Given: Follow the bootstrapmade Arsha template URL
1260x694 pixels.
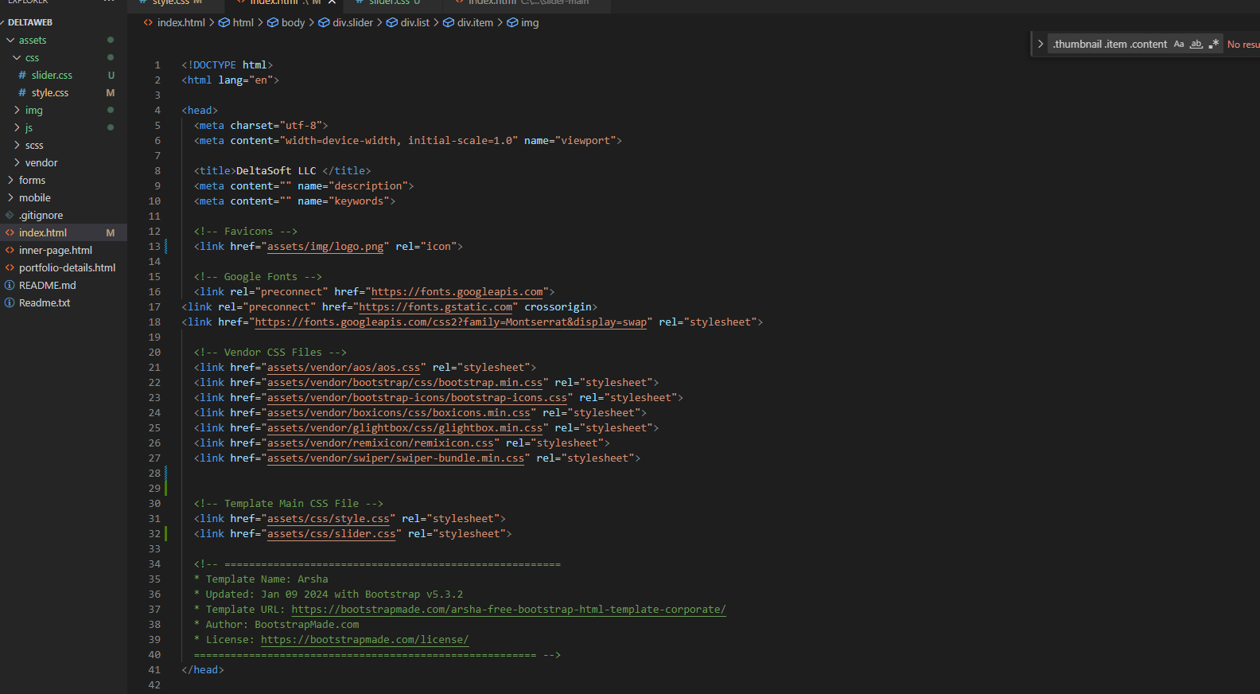Looking at the screenshot, I should tap(508, 610).
